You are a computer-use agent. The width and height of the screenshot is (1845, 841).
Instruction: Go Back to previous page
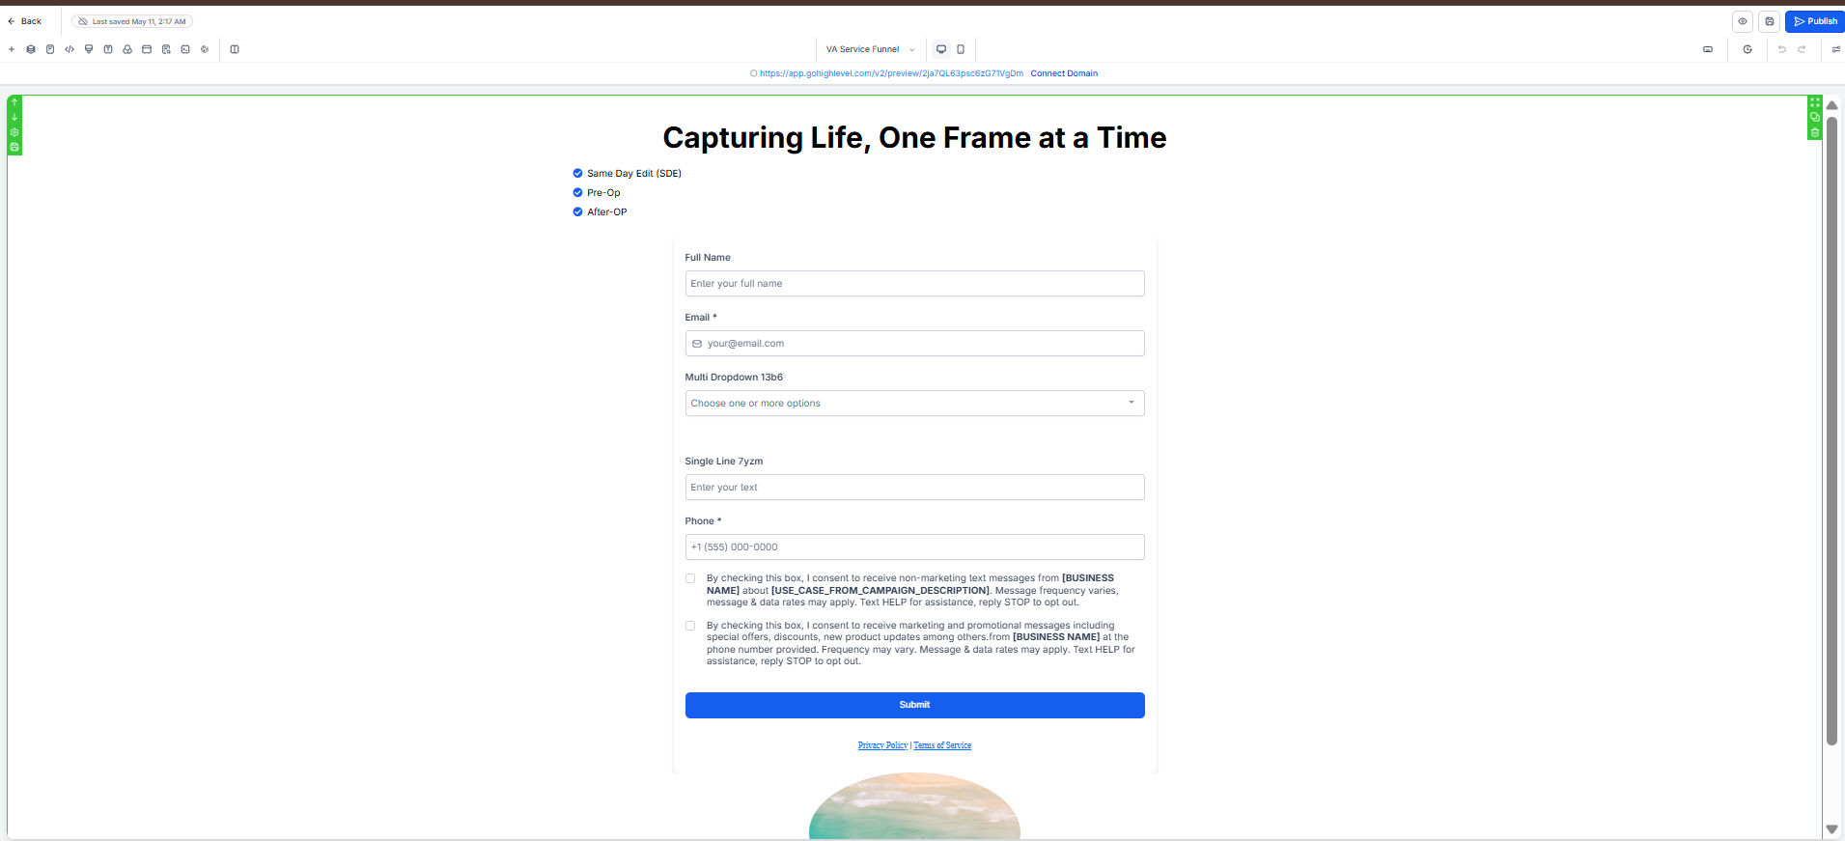[x=25, y=21]
